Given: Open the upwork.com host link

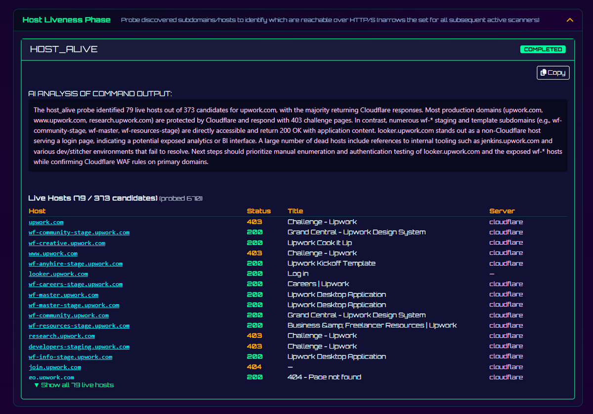Looking at the screenshot, I should pos(46,222).
